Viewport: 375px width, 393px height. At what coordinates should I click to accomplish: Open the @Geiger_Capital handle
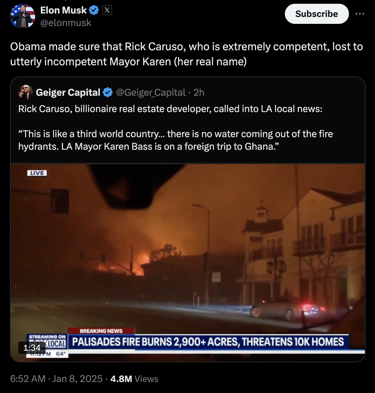[x=151, y=92]
